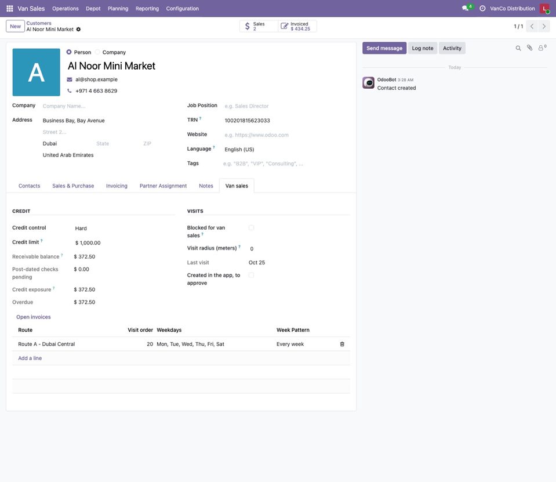Attach files using the paperclip icon
The image size is (556, 482).
529,48
